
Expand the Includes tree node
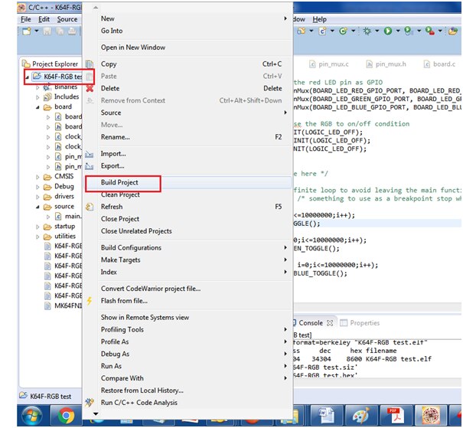pos(37,97)
